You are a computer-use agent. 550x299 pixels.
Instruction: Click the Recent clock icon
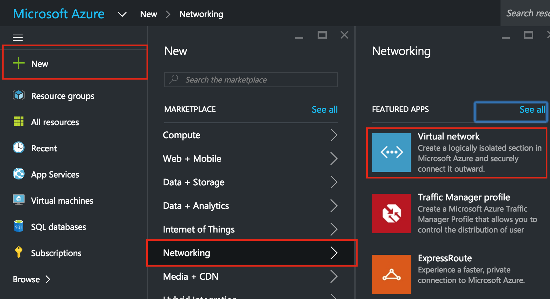[x=19, y=148]
